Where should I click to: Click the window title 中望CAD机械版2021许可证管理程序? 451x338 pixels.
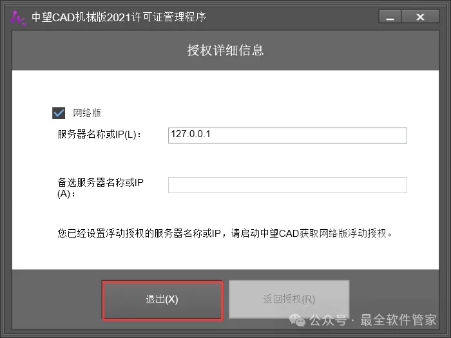point(119,17)
